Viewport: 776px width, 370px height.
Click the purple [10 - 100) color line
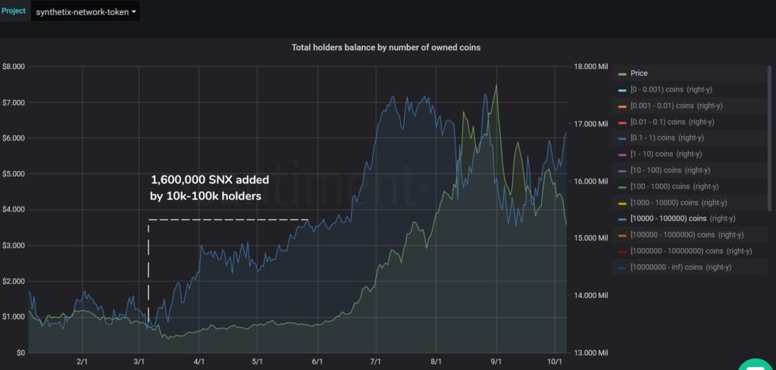[623, 170]
